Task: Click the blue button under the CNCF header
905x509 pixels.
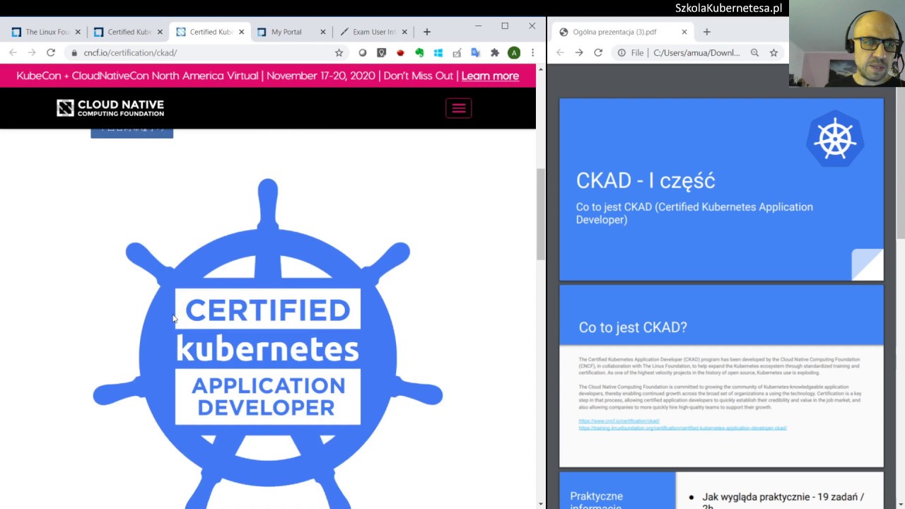Action: coord(132,132)
